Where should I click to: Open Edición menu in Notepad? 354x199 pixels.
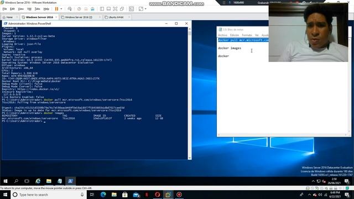point(235,35)
